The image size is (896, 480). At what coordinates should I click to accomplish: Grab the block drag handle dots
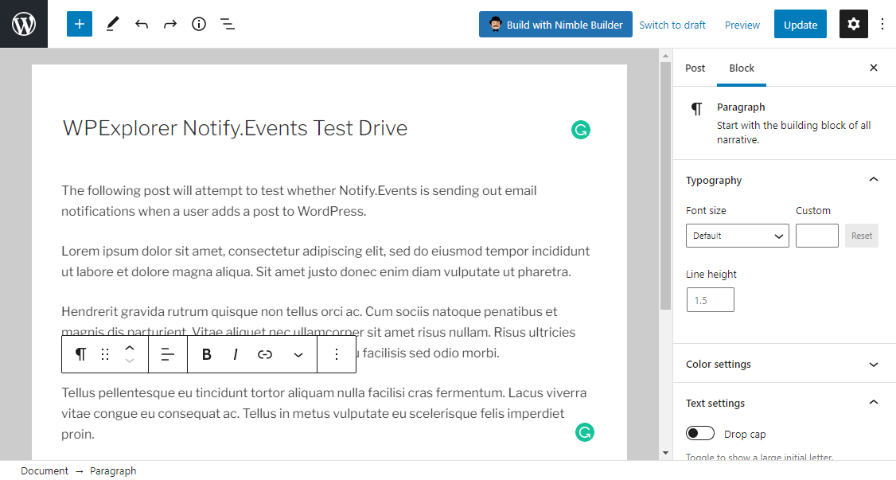point(105,354)
